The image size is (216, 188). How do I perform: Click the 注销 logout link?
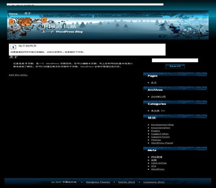[154, 160]
